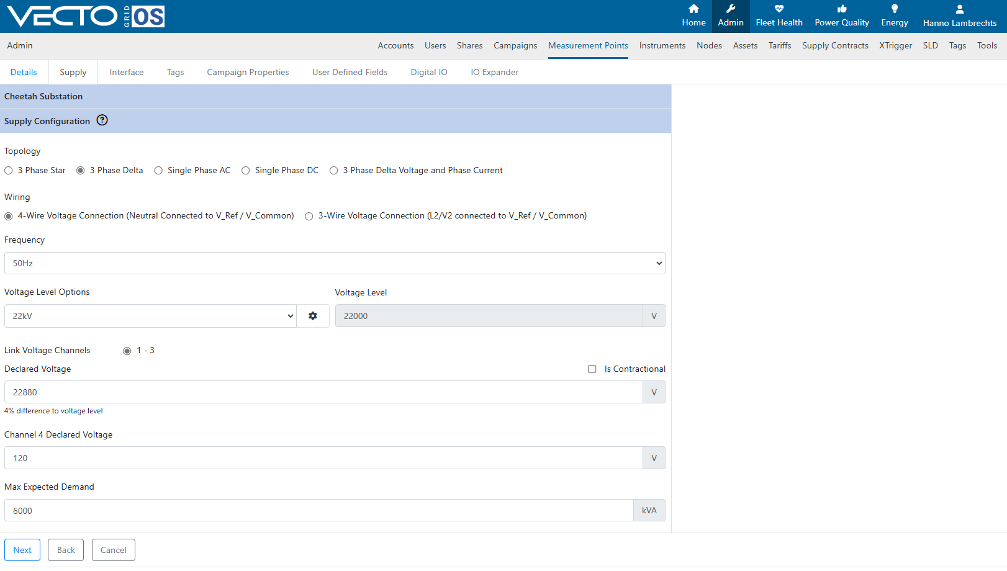Viewport: 1007px width, 571px height.
Task: Click the Max Expected Demand field
Action: tap(319, 511)
